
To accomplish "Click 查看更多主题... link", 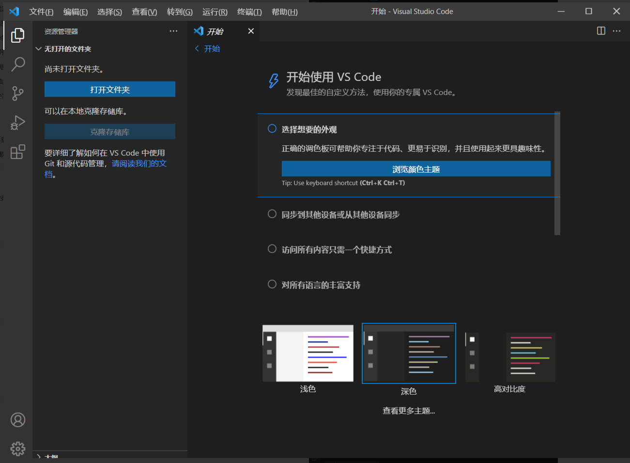I will (x=409, y=411).
